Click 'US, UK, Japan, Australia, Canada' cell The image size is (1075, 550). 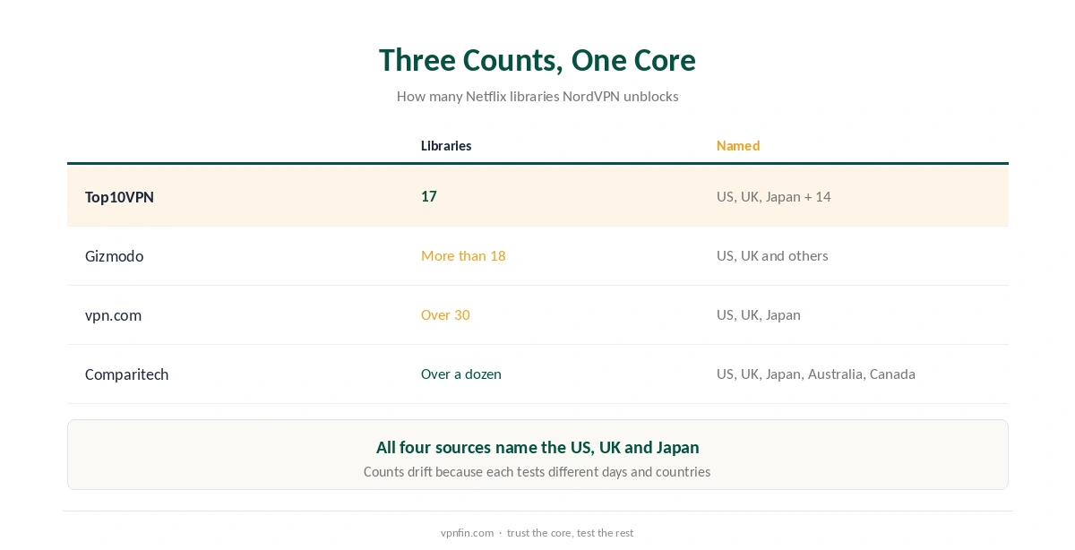(816, 374)
